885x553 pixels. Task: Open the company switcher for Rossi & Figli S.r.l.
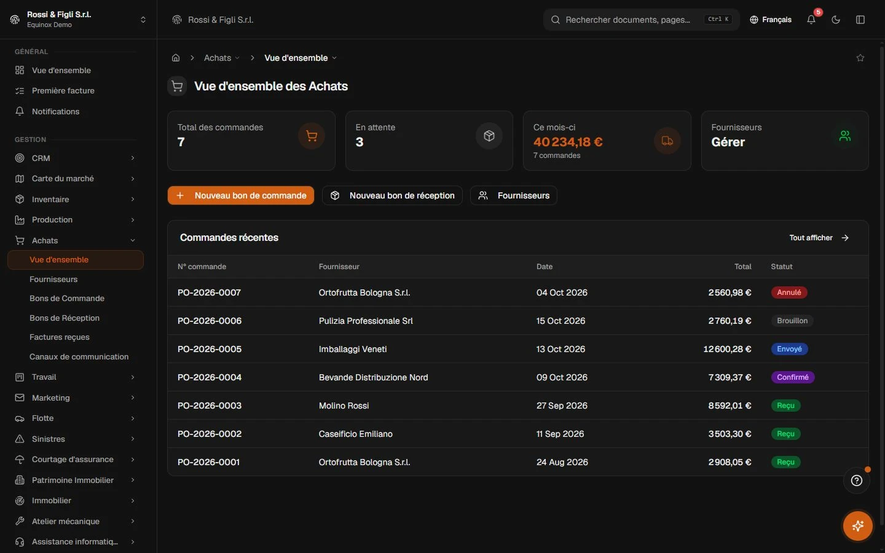pos(78,20)
